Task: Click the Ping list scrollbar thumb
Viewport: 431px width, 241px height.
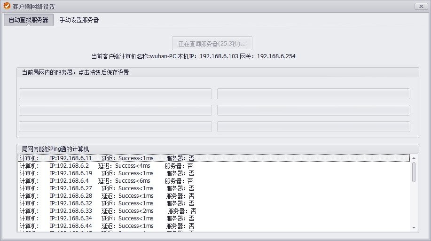Action: pyautogui.click(x=414, y=172)
